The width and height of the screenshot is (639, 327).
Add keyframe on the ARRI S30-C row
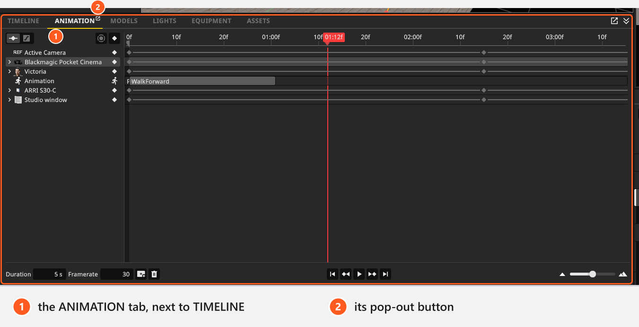point(114,90)
